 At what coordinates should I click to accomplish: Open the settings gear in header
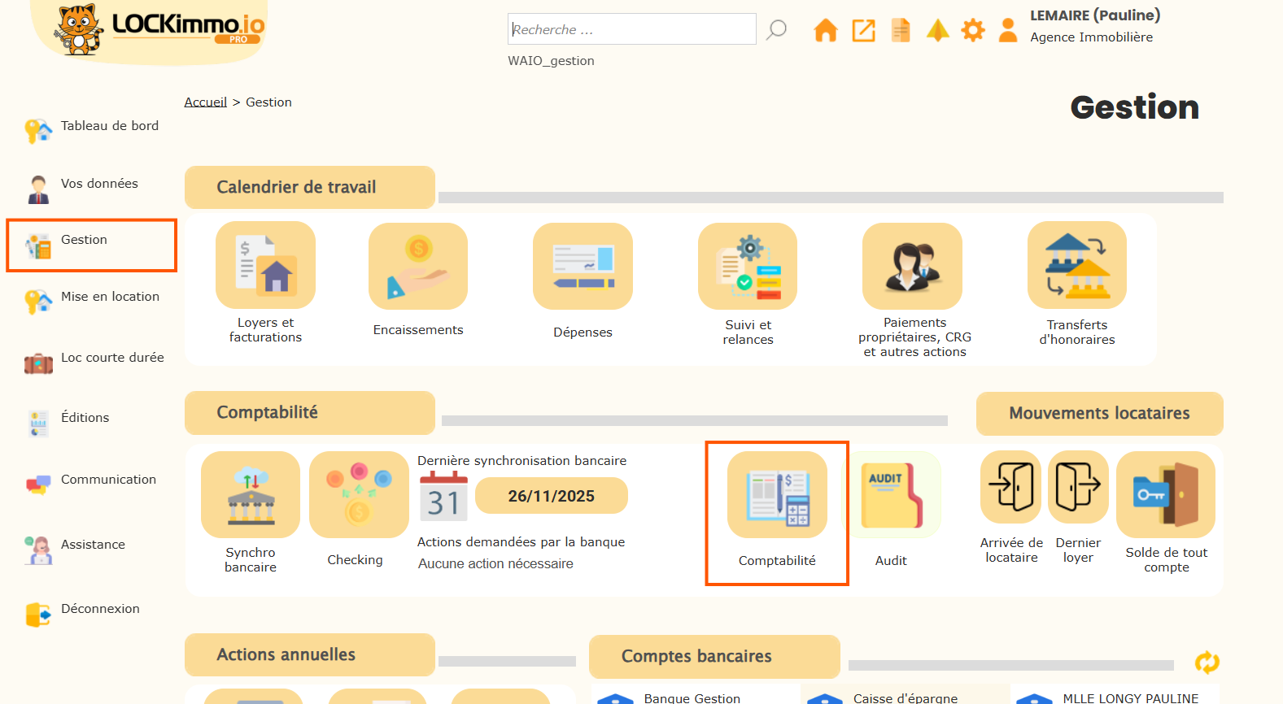click(972, 31)
